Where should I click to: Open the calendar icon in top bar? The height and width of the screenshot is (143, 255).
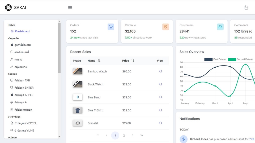coord(246,7)
